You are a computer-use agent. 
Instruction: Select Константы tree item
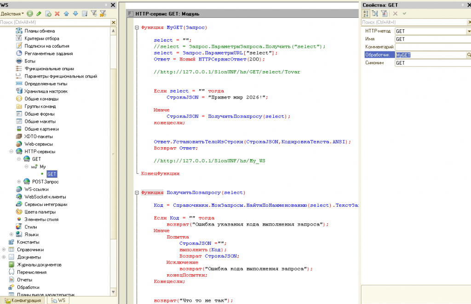[28, 242]
